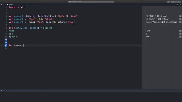182x102 pixels.
Task: Show quick look for person1 result
Action: [x=180, y=16]
